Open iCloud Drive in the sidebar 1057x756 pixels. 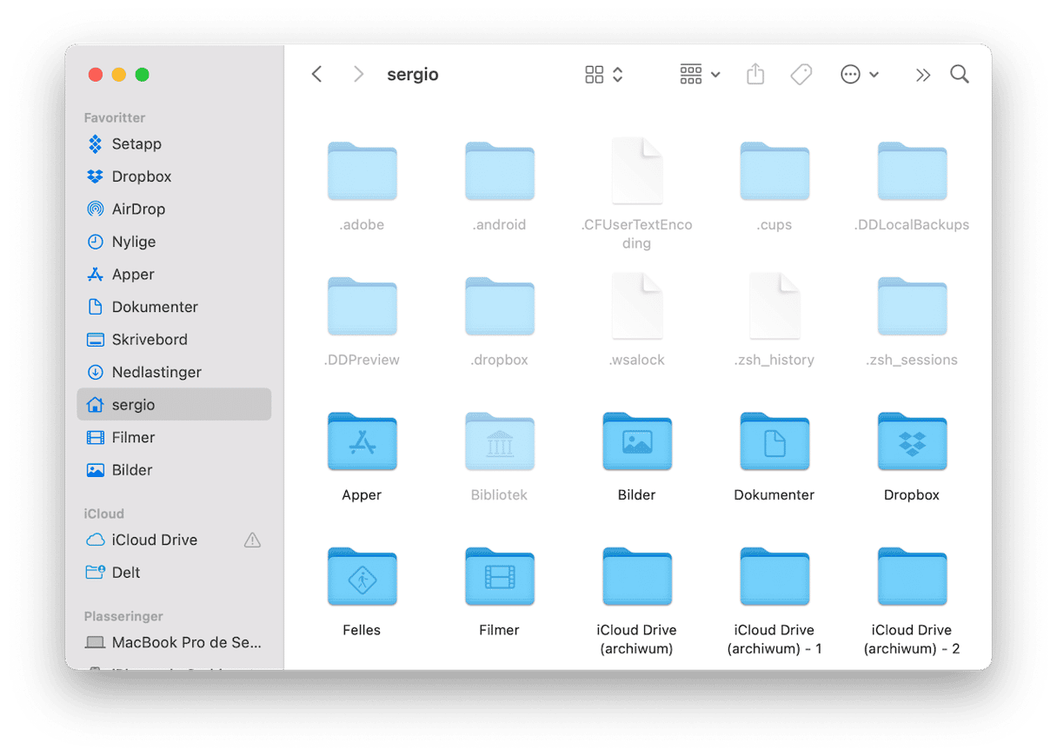[x=174, y=540]
